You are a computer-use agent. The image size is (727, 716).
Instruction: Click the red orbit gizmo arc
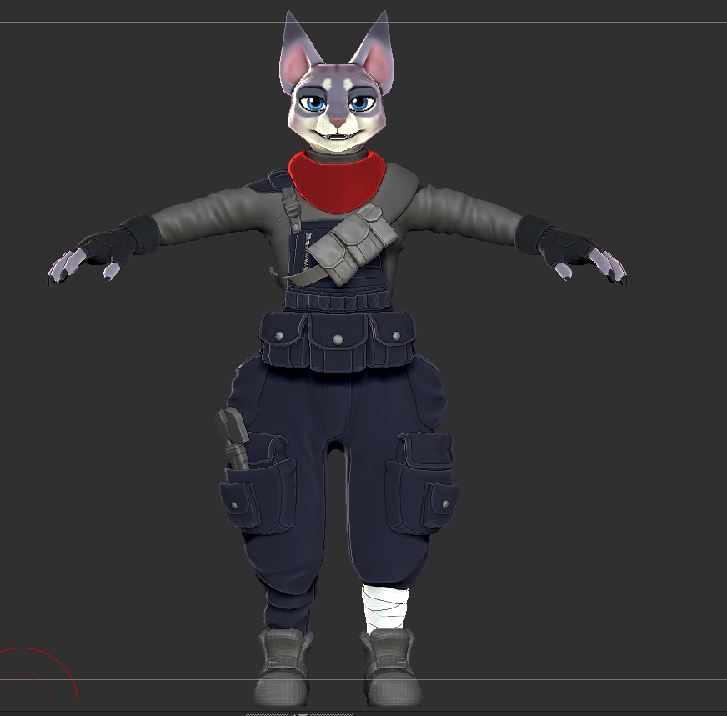[21, 648]
